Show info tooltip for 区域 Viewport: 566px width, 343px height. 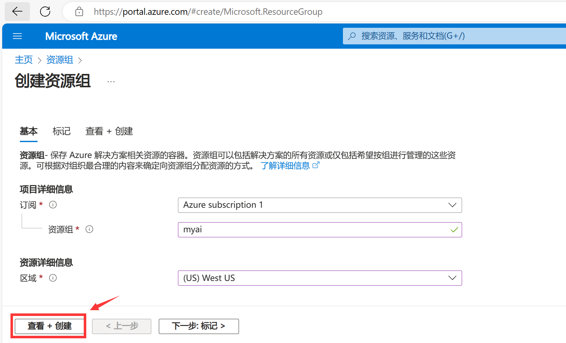[x=53, y=278]
